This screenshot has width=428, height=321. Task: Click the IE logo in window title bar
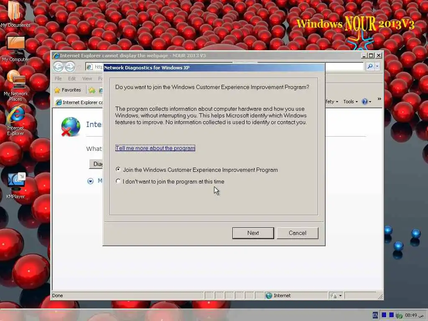(56, 56)
